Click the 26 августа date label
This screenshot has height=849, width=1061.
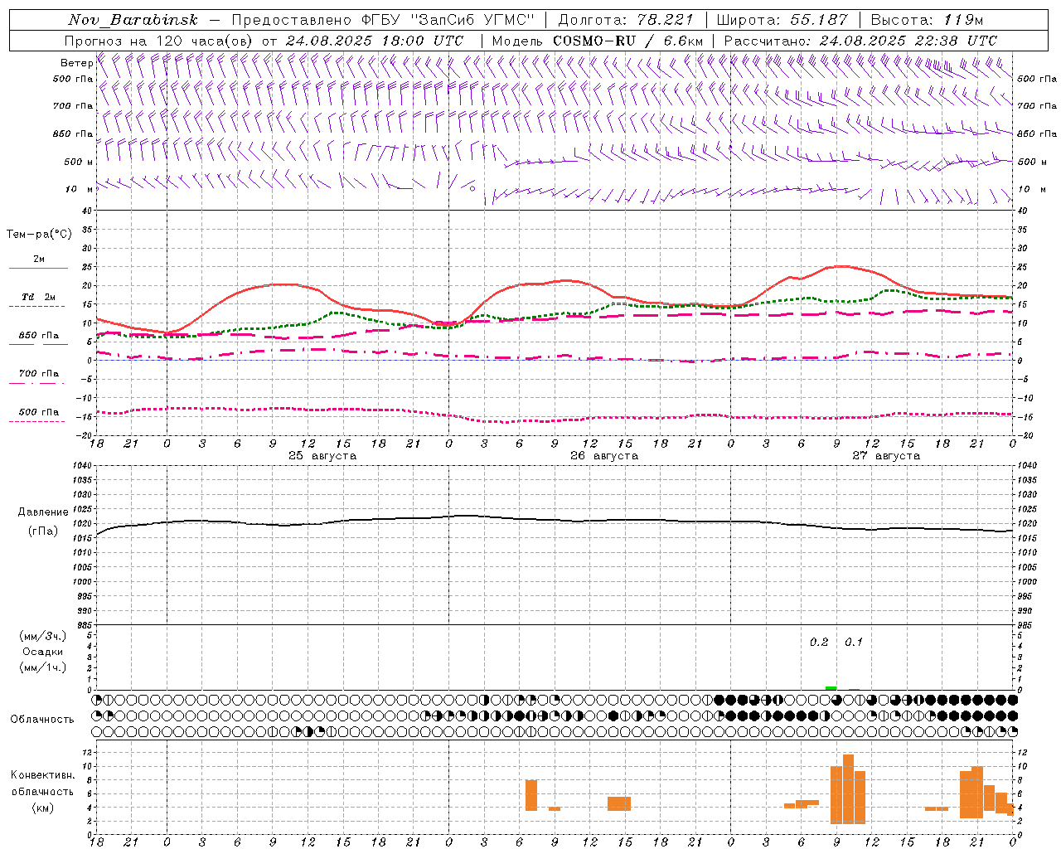(604, 456)
